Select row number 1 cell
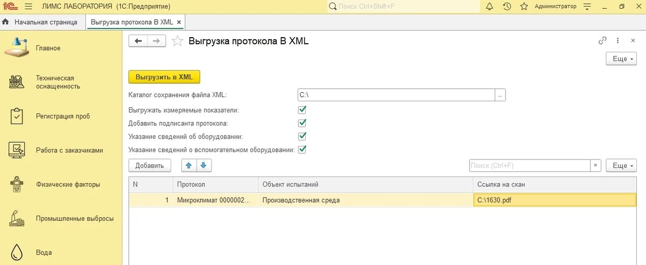 [x=151, y=200]
